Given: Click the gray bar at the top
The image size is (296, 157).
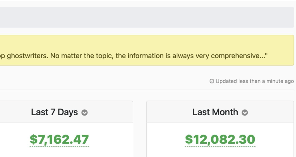Looking at the screenshot, I should (x=145, y=17).
